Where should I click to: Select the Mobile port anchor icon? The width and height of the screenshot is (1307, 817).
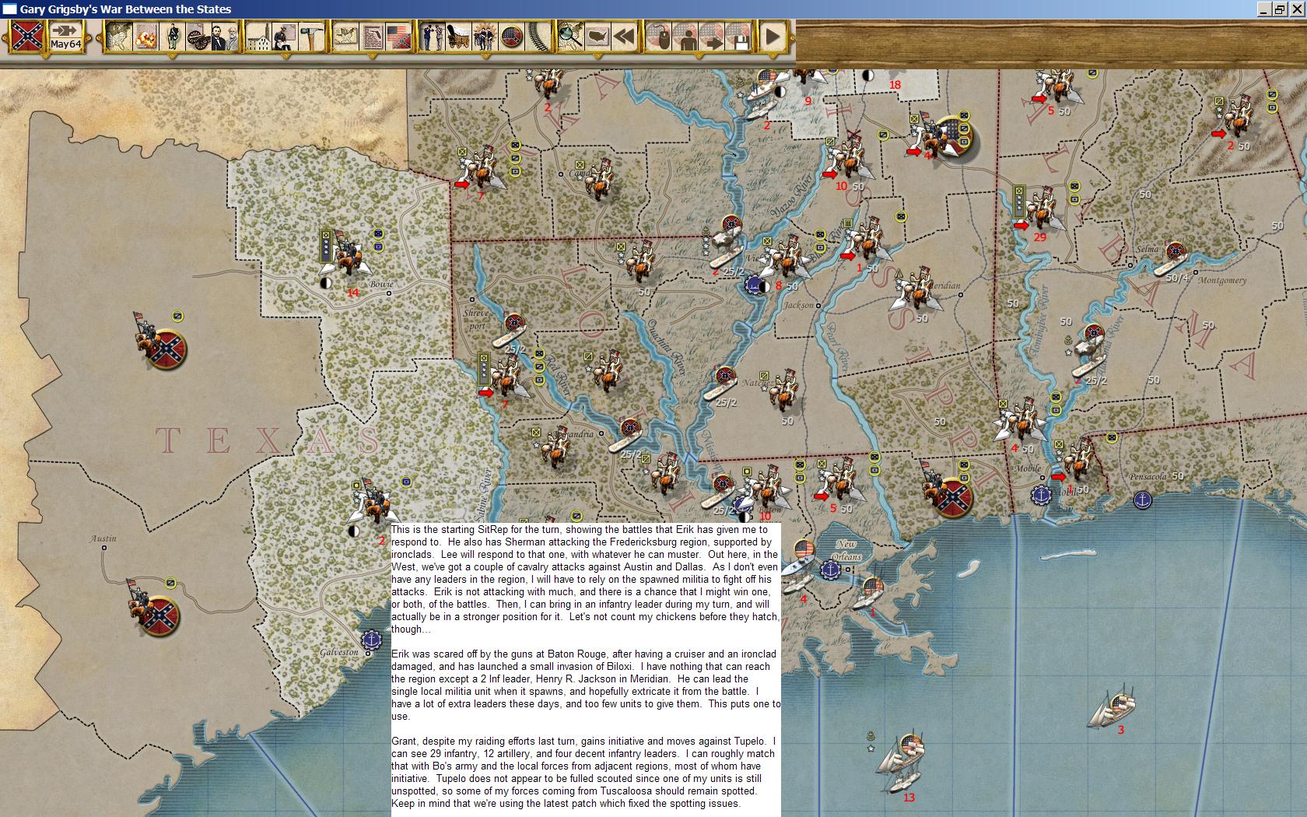[x=1041, y=494]
